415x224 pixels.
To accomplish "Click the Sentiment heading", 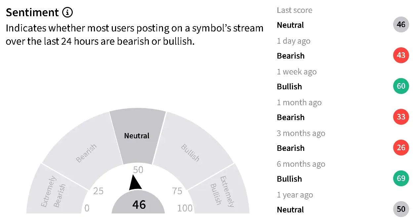I will 32,13.
